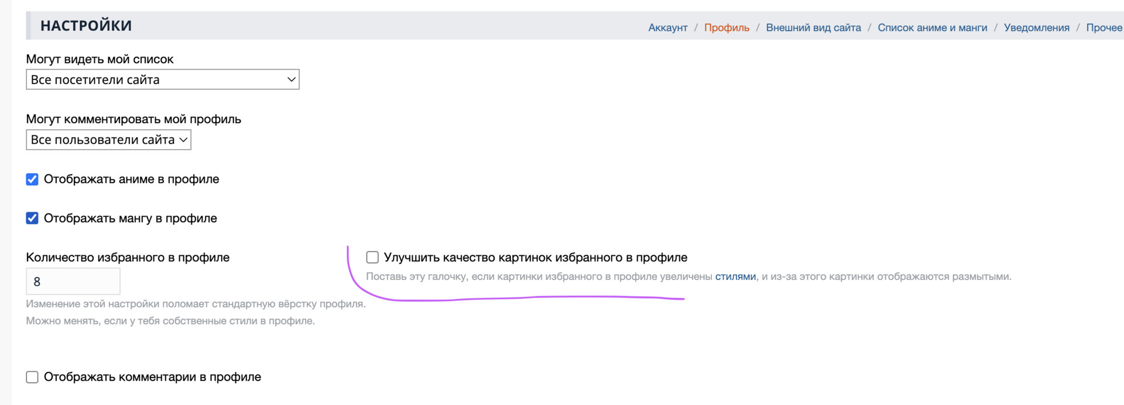
Task: Switch to Внешний вид сайта tab
Action: tap(813, 27)
